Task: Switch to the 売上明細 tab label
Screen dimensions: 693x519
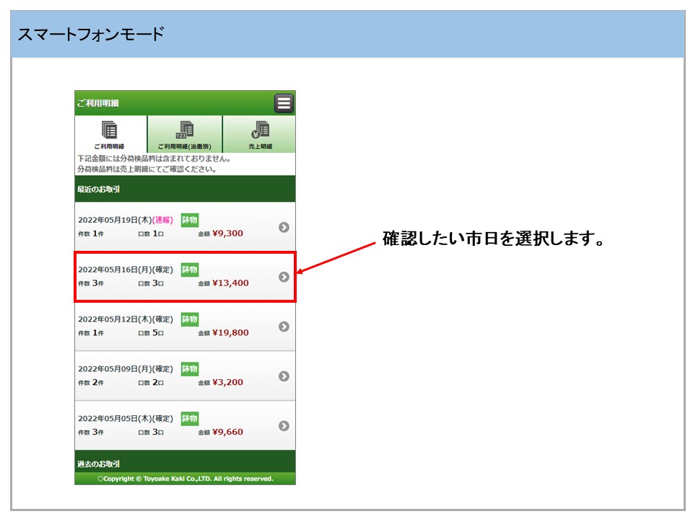Action: coord(260,146)
